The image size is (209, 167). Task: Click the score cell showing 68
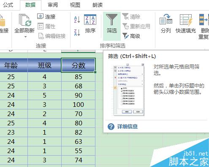(79, 86)
